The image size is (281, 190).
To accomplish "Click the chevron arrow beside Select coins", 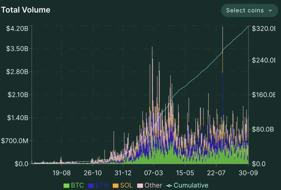I will click(270, 11).
